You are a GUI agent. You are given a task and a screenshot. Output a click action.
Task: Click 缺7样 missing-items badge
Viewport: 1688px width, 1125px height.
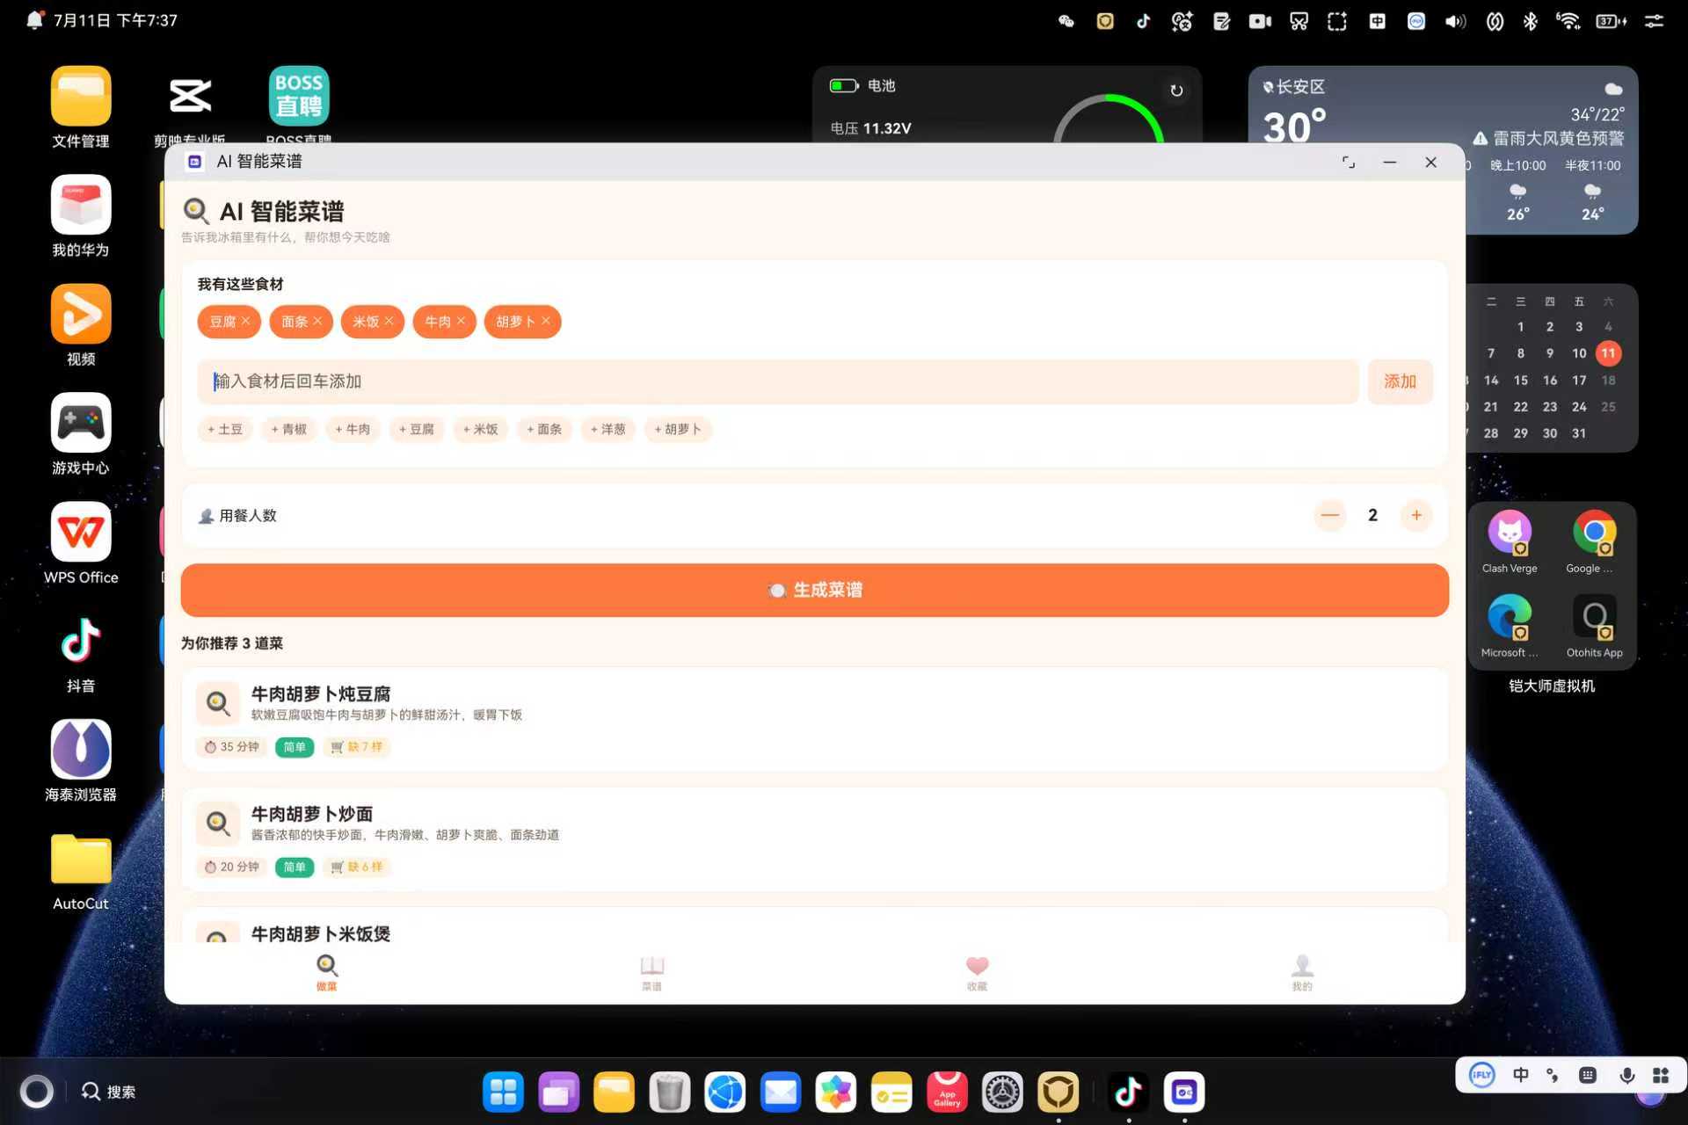(x=357, y=747)
